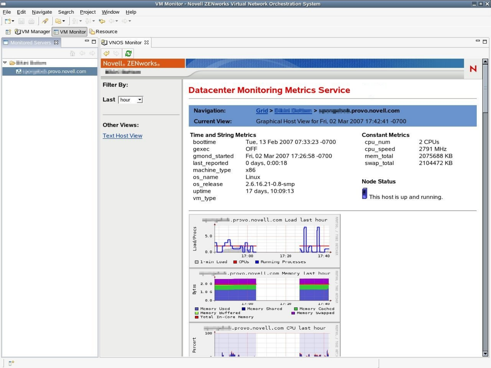The width and height of the screenshot is (491, 368).
Task: Click the Last Edit Location arrow icon
Action: pos(102,21)
